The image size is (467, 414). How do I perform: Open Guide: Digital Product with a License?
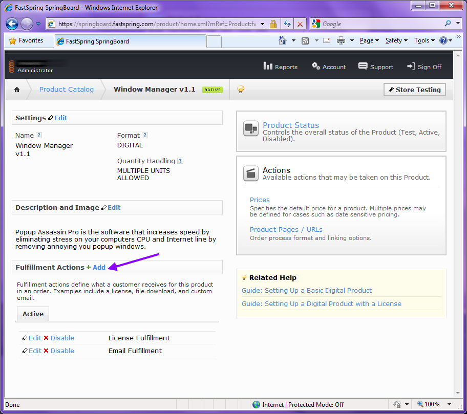(322, 304)
